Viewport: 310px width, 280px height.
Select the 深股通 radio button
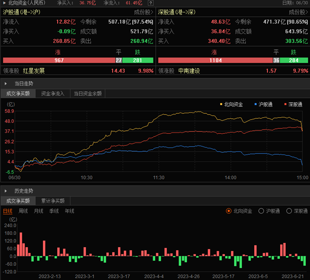[x=289, y=211]
